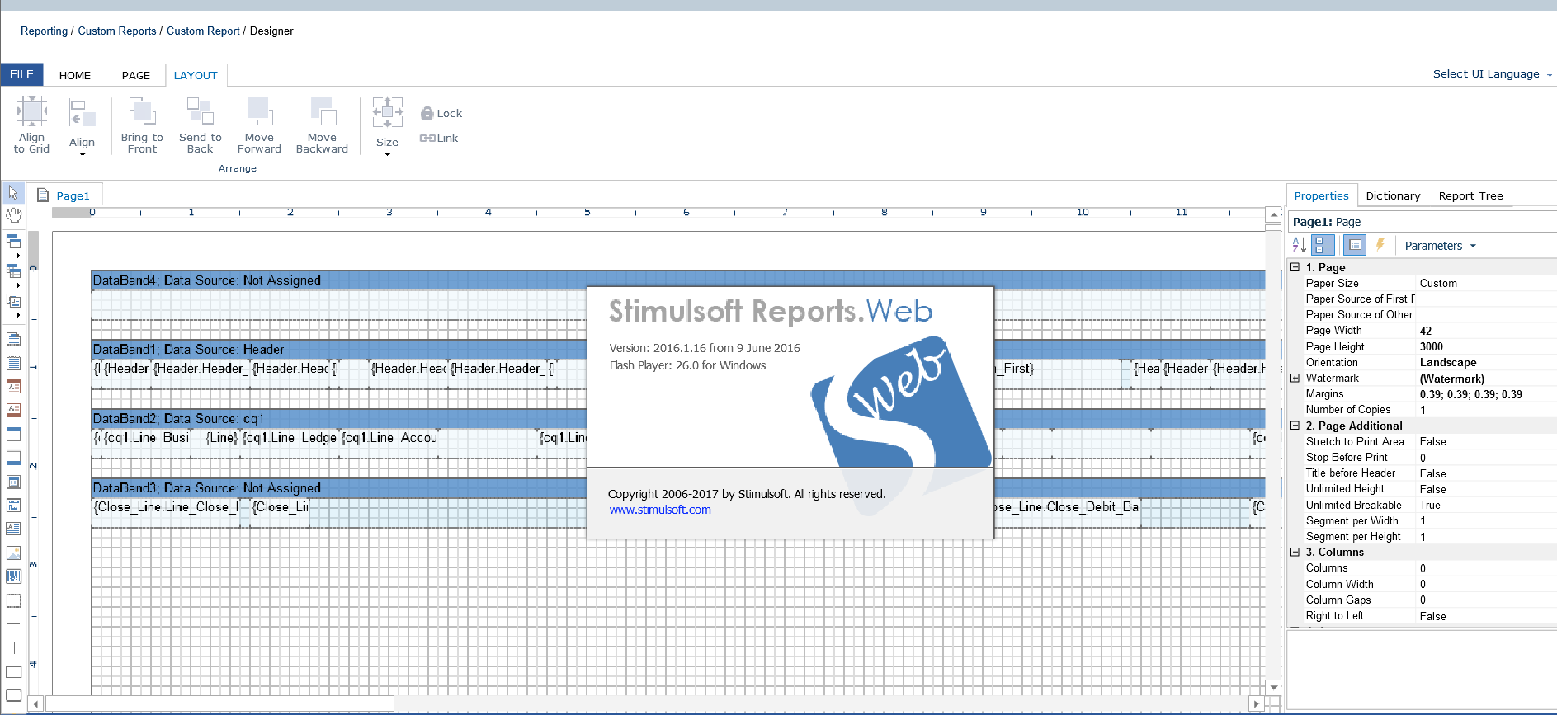Viewport: 1557px width, 715px height.
Task: Collapse the '3. Columns' property group
Action: 1295,552
